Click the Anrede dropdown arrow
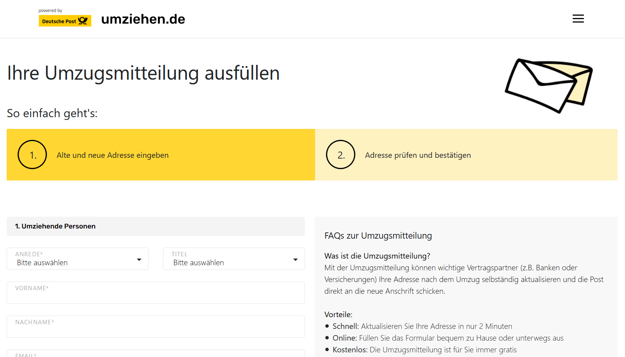The height and width of the screenshot is (357, 625). pos(139,260)
